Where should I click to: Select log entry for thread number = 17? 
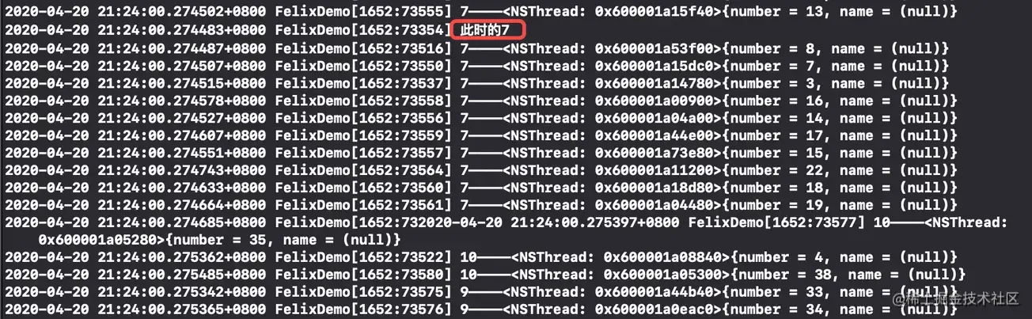(x=481, y=135)
